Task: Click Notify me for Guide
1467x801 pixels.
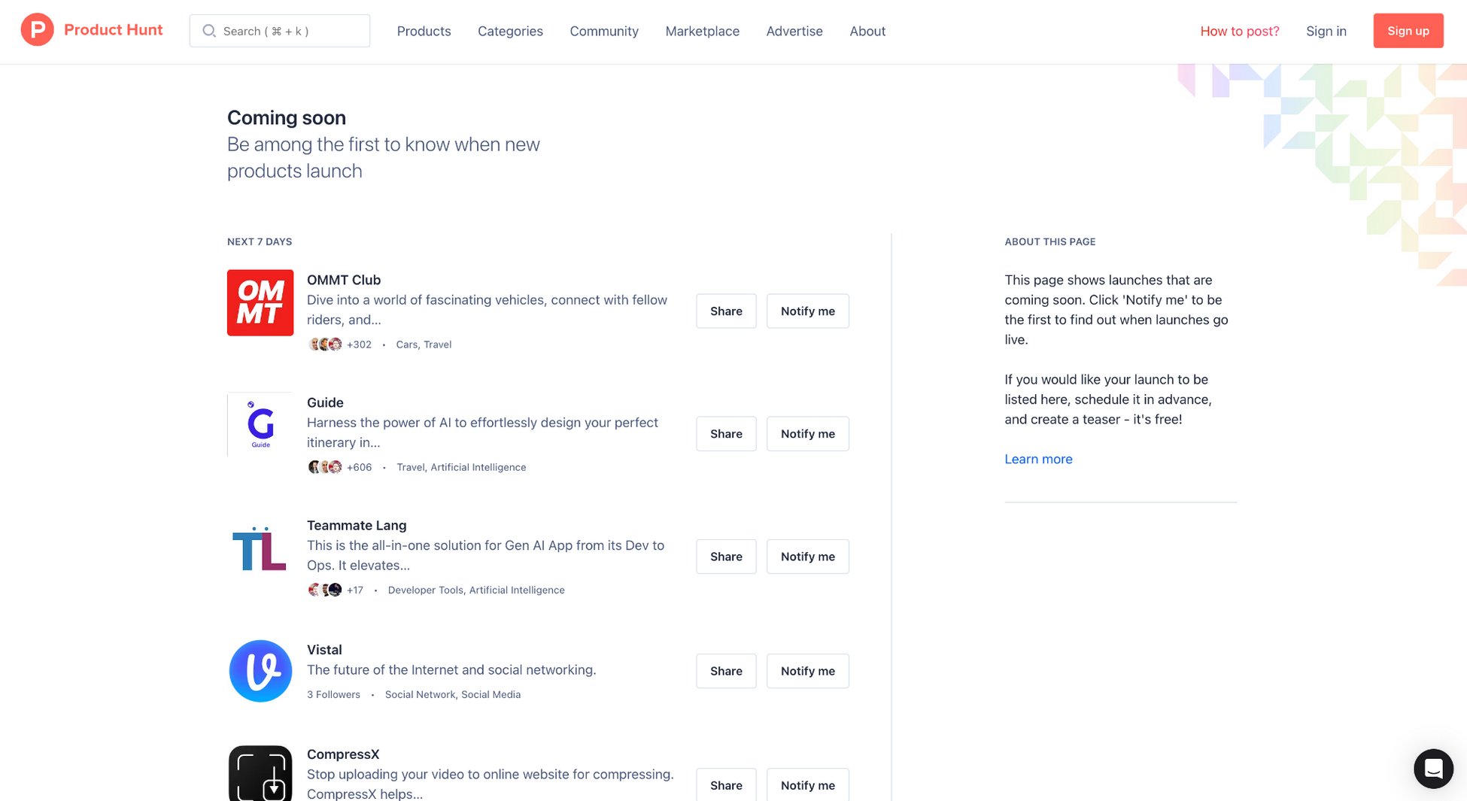Action: pos(808,433)
